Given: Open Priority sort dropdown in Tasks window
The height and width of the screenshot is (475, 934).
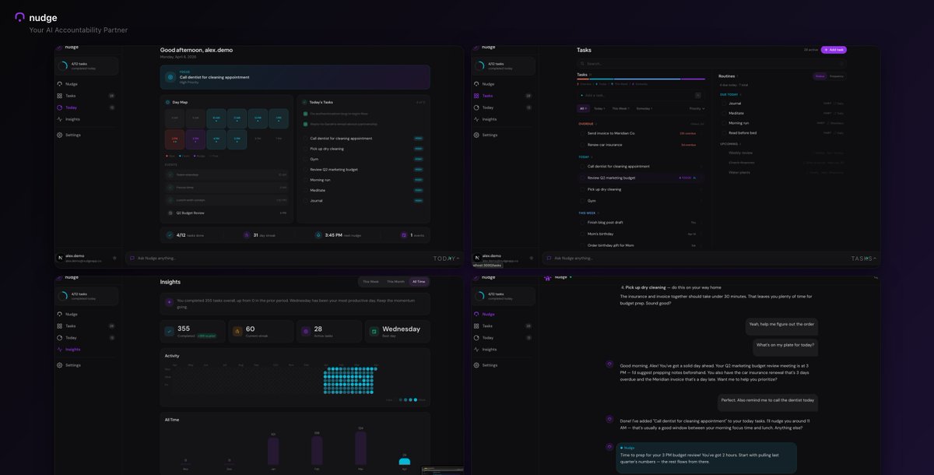Looking at the screenshot, I should coord(697,108).
